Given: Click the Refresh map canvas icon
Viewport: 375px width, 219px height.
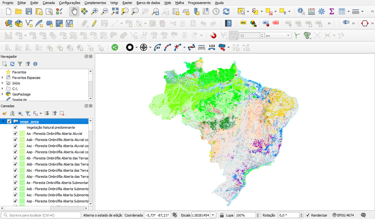Looking at the screenshot, I should [x=226, y=11].
